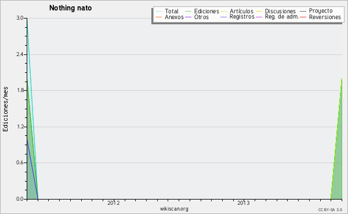Click the Reversiones legend label
This screenshot has height=214, width=348.
click(325, 17)
